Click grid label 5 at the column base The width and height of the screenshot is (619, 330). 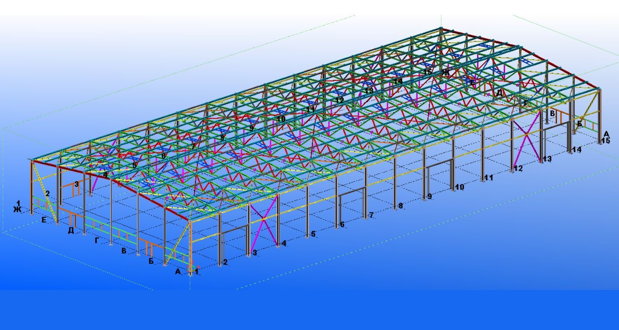313,234
